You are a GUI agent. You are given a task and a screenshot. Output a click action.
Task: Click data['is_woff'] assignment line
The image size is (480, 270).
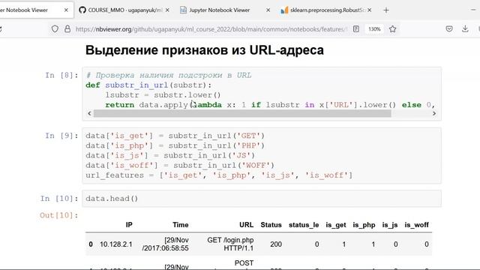(180, 166)
